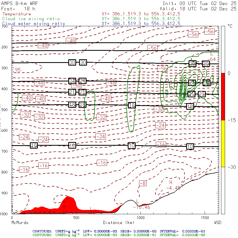Click the blue CONTOURS legend line at bottom

[x=119, y=231]
